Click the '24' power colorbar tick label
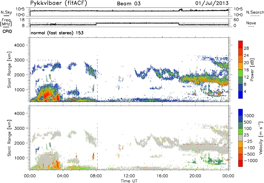264x183 pixels. pos(246,55)
